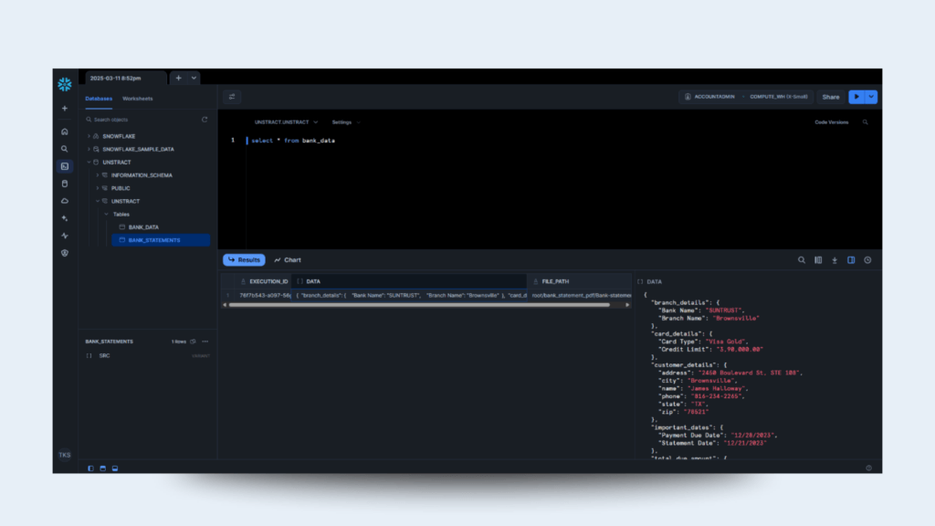This screenshot has width=935, height=526.
Task: Expand the SNOWFLAKE_SAMPLE_DATA database
Action: pos(89,149)
